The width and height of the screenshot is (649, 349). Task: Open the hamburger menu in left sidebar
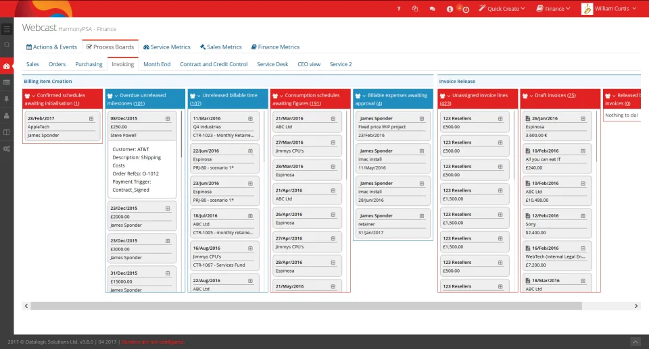[x=7, y=29]
